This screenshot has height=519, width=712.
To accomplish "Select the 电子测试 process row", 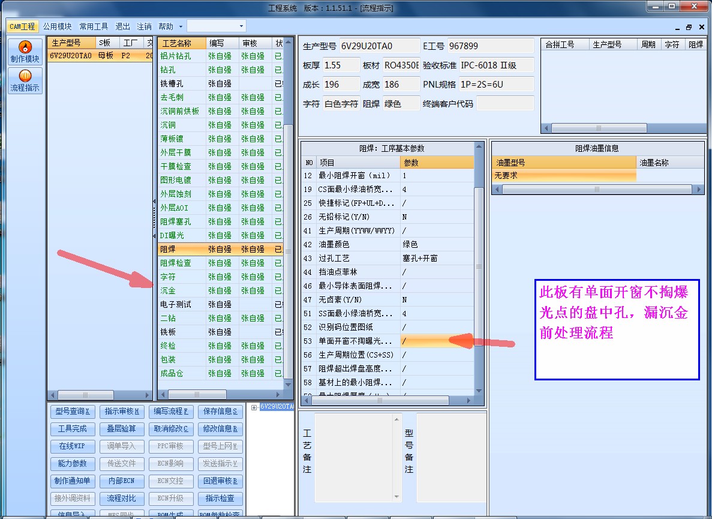I will [221, 304].
